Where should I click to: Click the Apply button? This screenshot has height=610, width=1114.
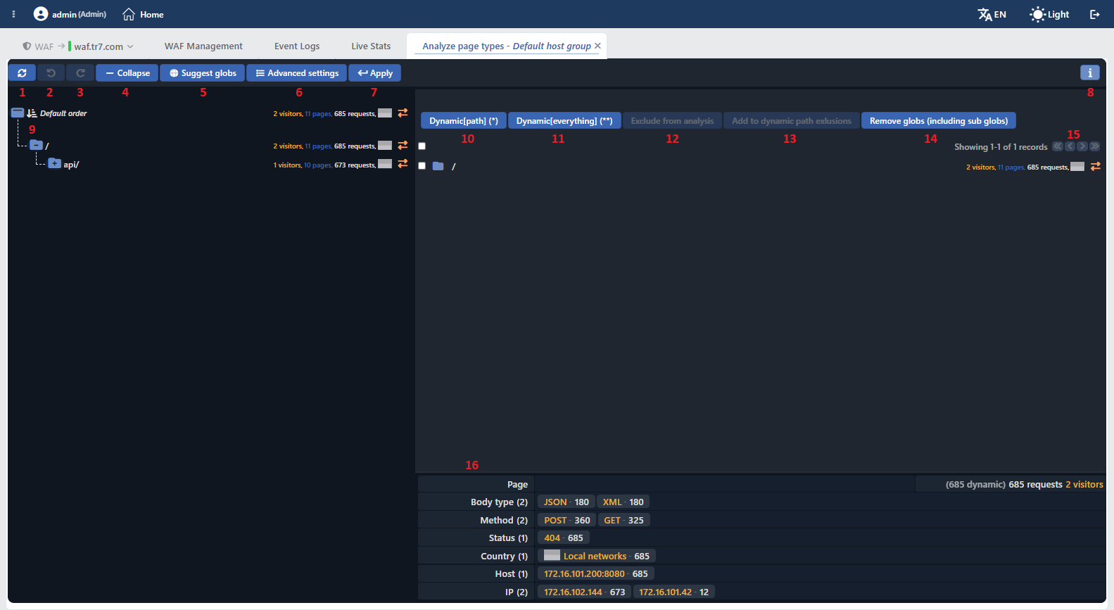(x=375, y=73)
